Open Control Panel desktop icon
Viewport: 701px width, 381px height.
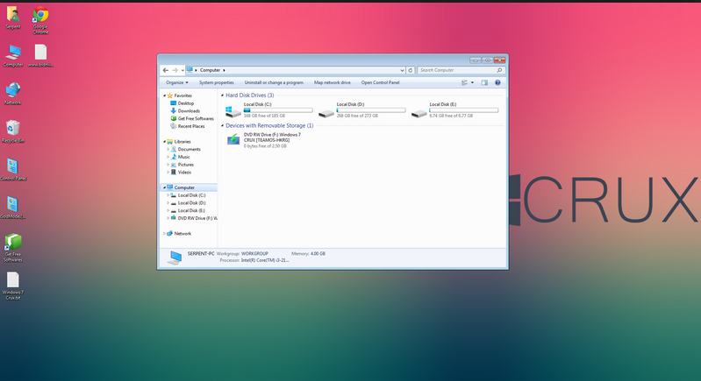13,166
